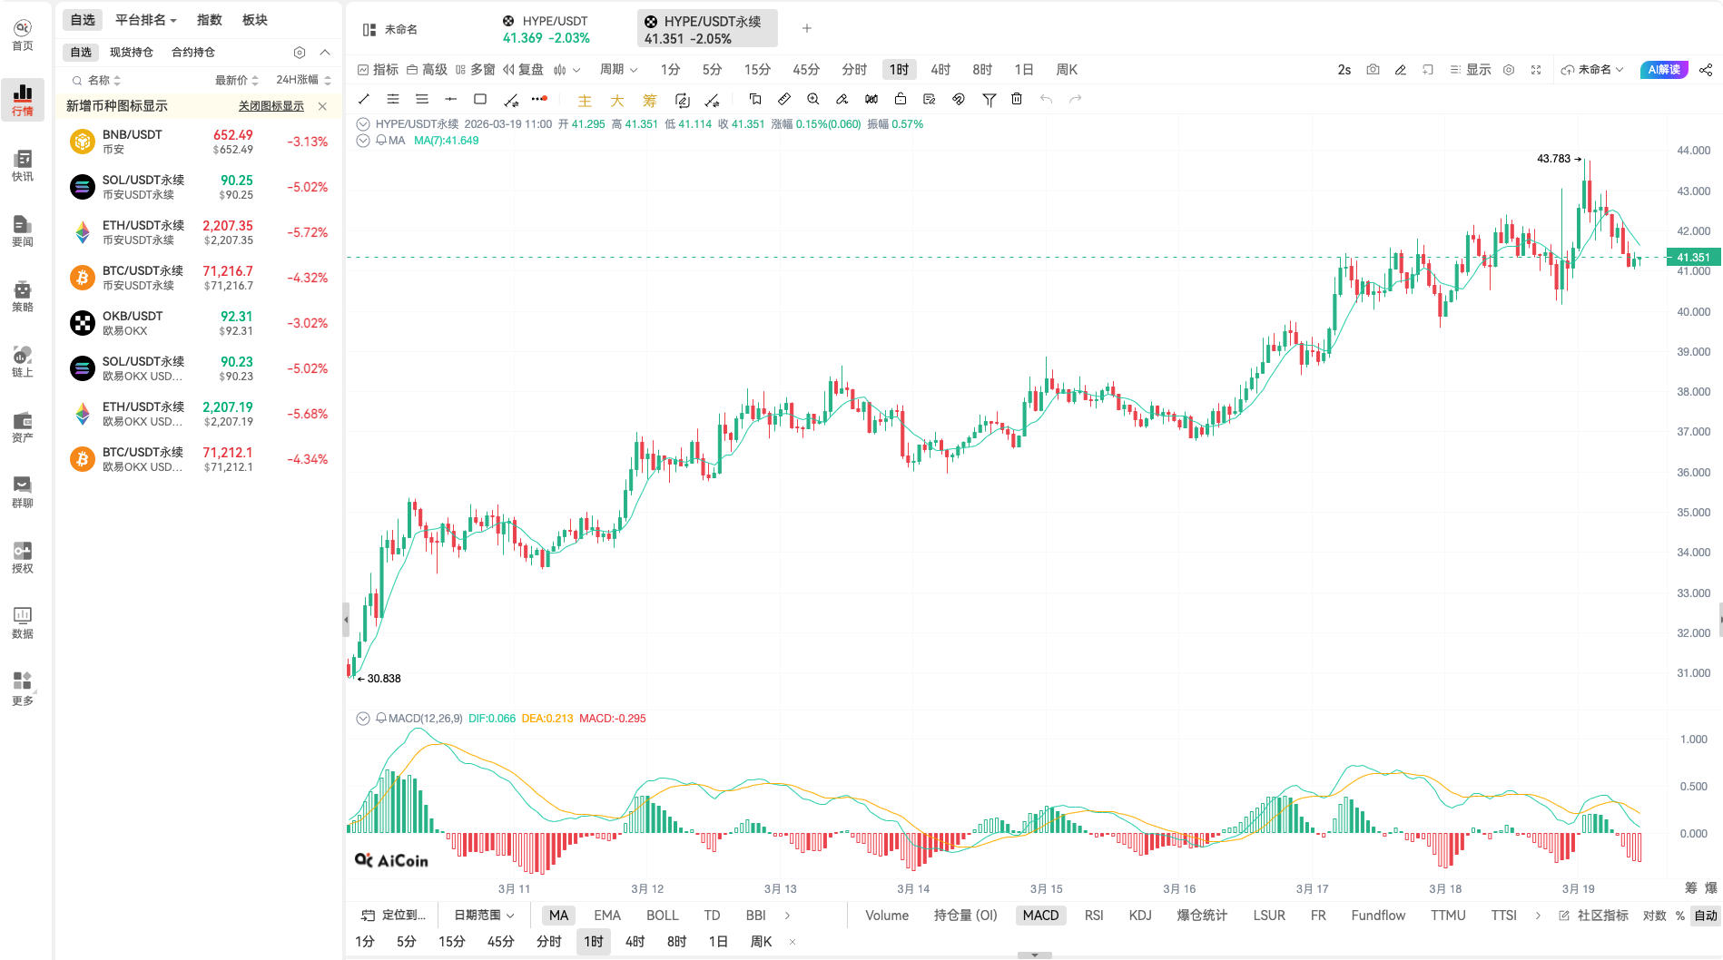Switch to the 合约持仓 tab

[191, 52]
